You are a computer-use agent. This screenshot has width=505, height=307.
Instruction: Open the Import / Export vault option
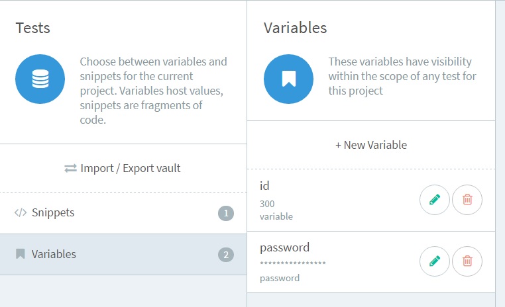pyautogui.click(x=130, y=169)
